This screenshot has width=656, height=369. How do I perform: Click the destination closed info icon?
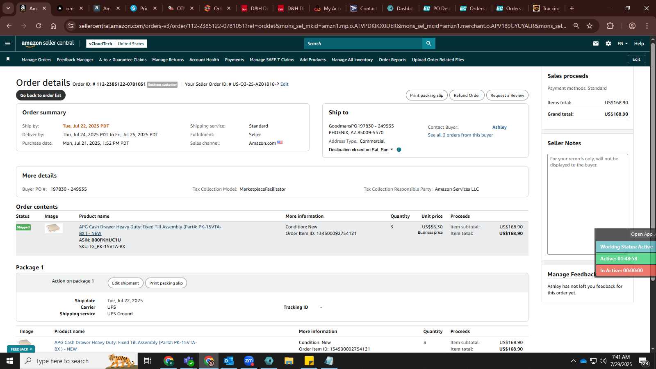399,150
